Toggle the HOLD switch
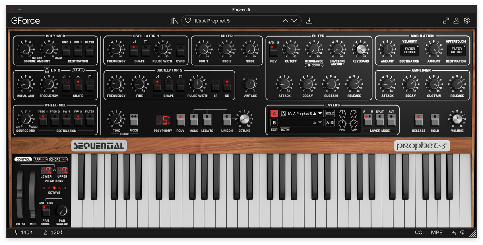Screen dimensions: 483x245 [435, 120]
